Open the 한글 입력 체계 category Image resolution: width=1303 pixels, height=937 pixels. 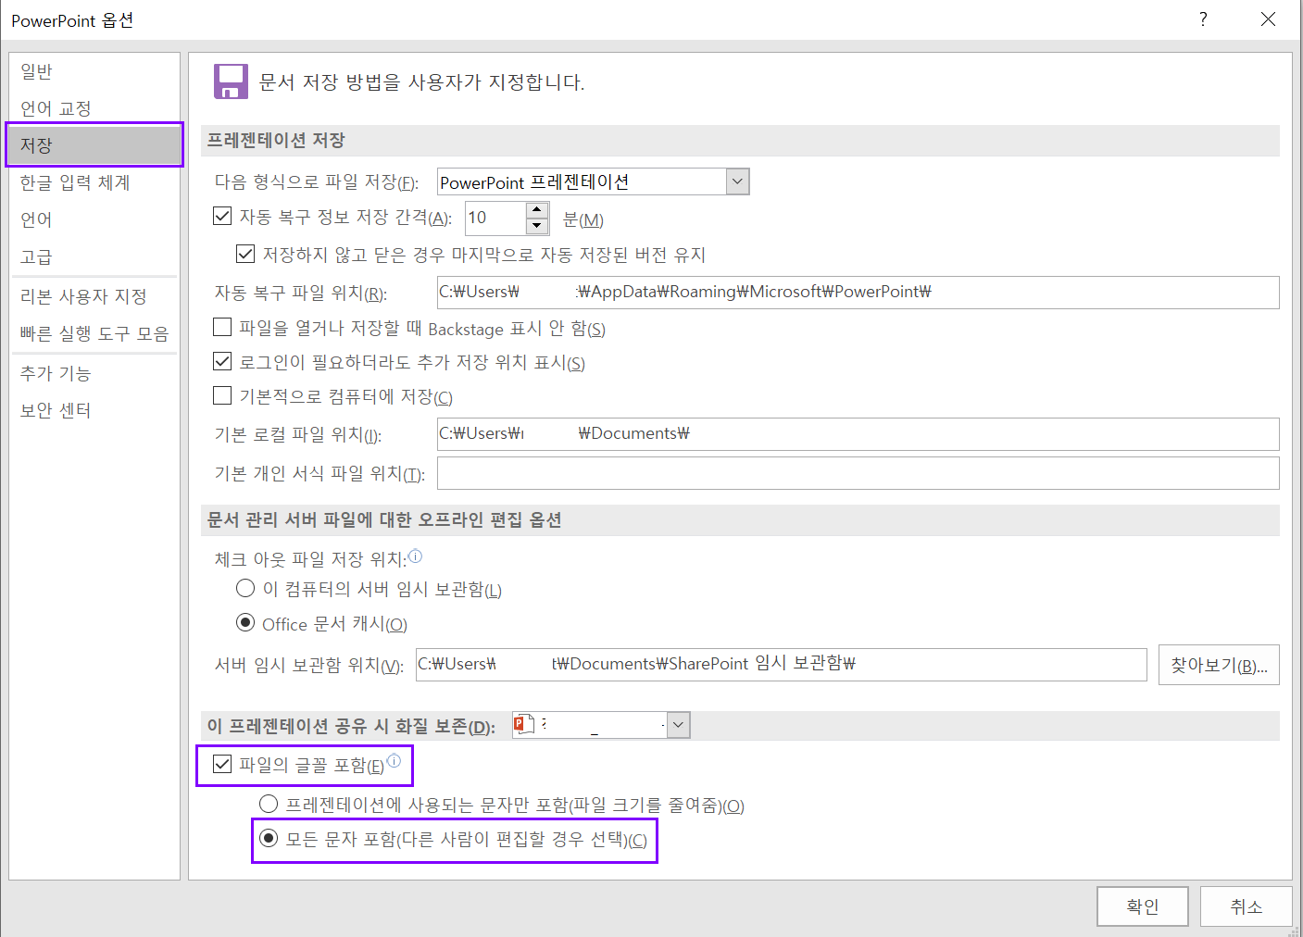94,182
